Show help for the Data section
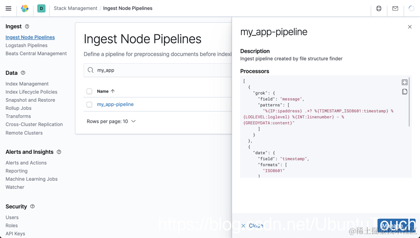 (23, 73)
